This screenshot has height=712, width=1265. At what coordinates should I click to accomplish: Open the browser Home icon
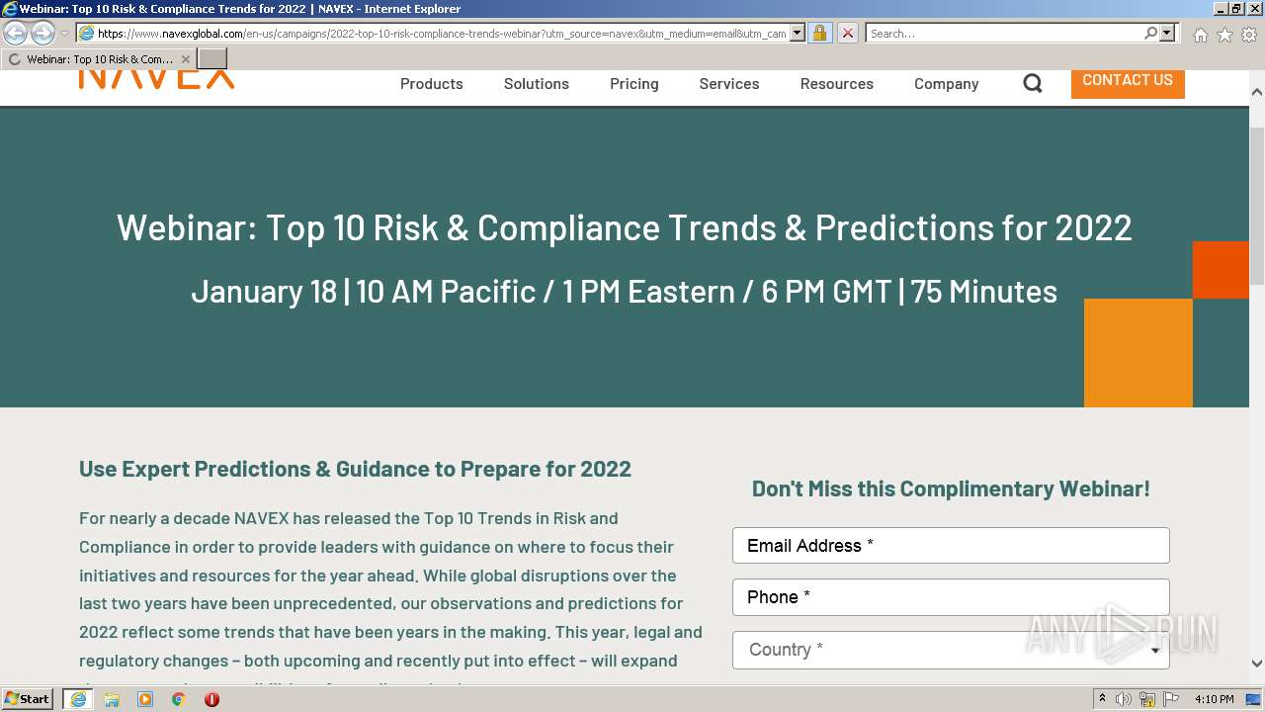[x=1200, y=35]
